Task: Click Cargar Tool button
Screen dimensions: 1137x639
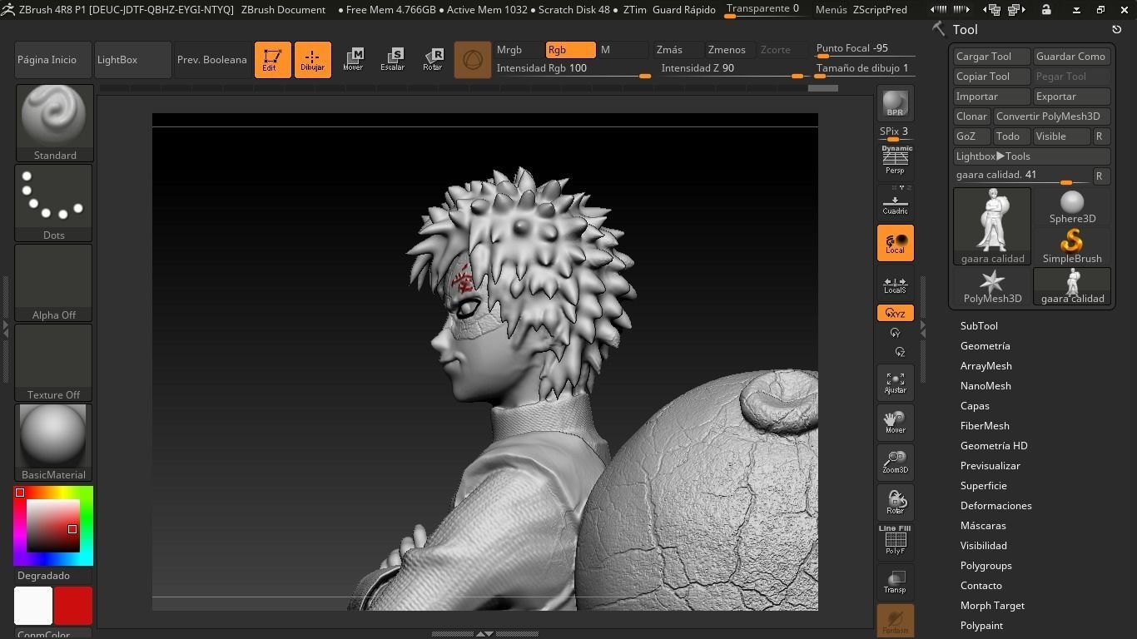Action: pyautogui.click(x=991, y=57)
